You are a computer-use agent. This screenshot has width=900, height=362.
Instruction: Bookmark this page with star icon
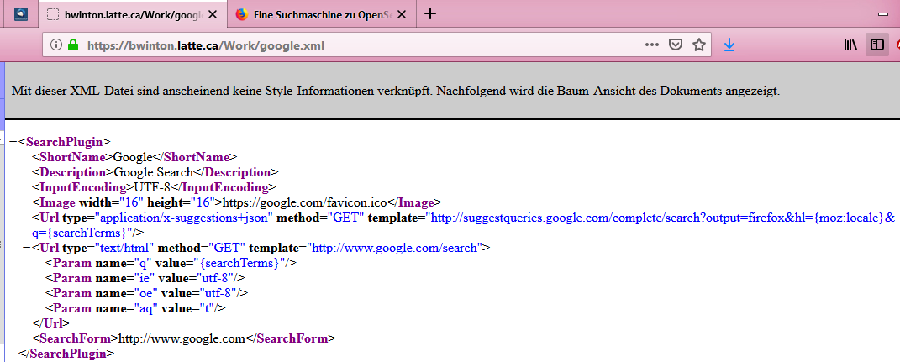698,45
